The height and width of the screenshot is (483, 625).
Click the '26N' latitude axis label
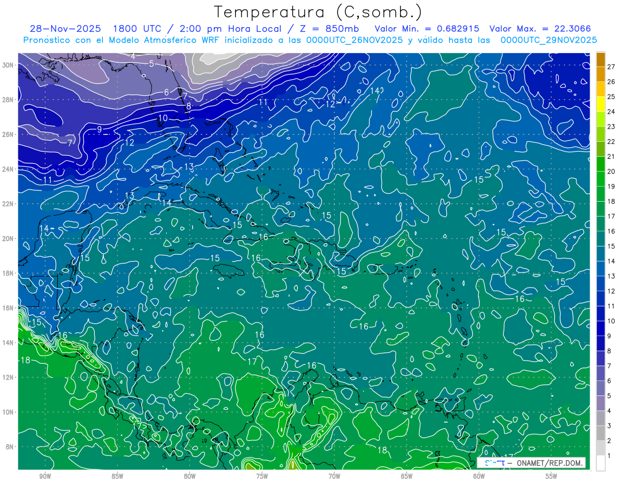tap(8, 134)
